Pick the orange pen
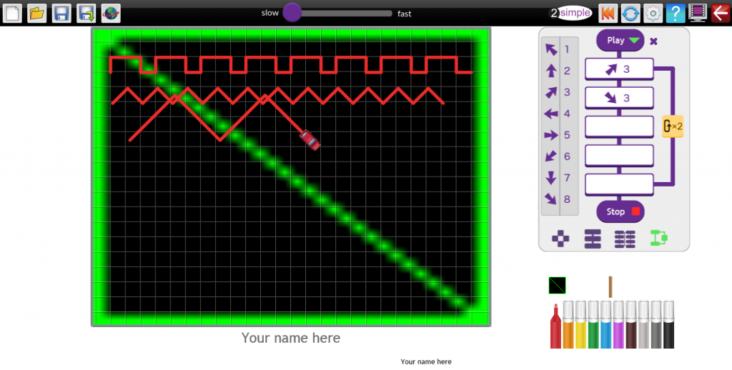 pos(568,325)
